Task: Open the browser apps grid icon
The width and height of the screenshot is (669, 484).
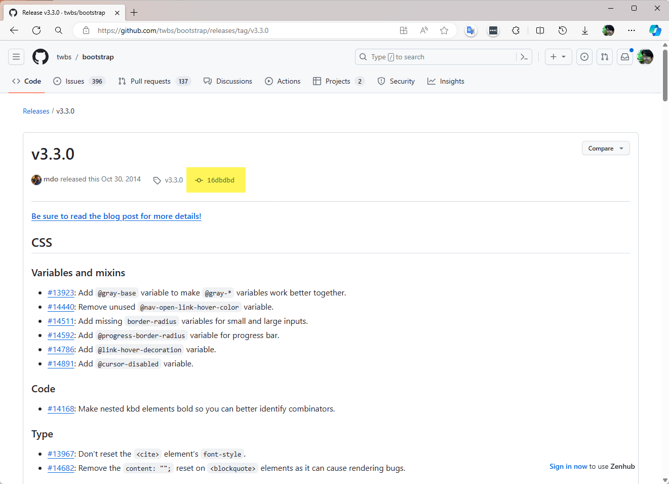Action: coord(404,30)
